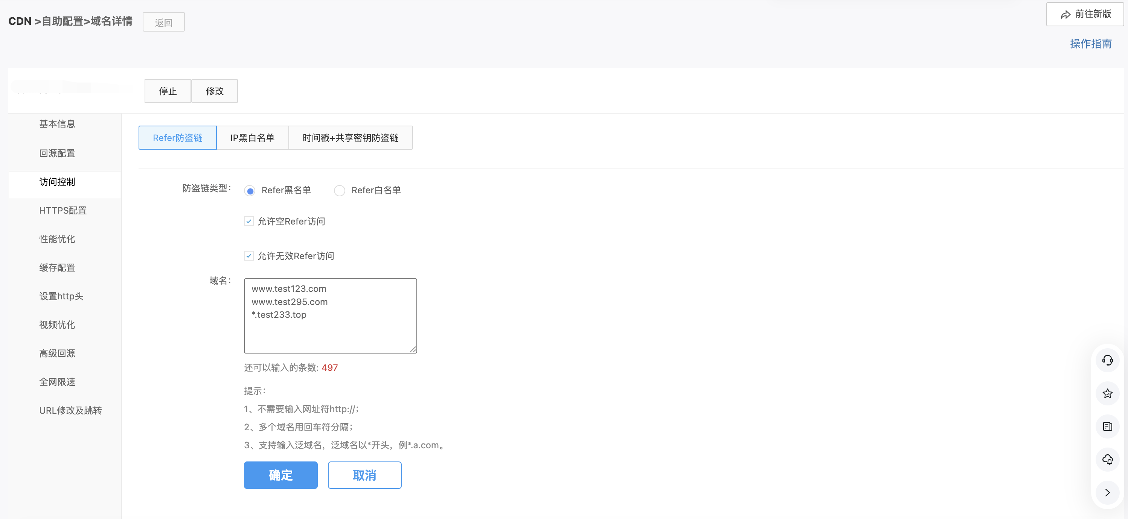1128x519 pixels.
Task: Click the 取消 cancel button
Action: [x=364, y=475]
